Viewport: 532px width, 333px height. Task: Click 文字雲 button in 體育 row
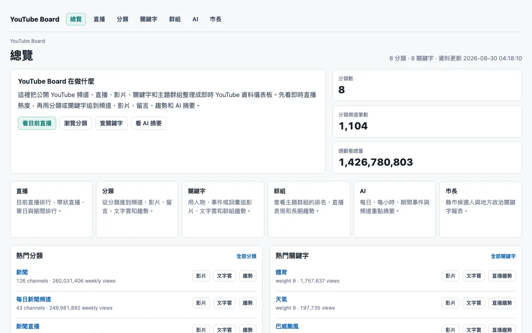coord(474,276)
